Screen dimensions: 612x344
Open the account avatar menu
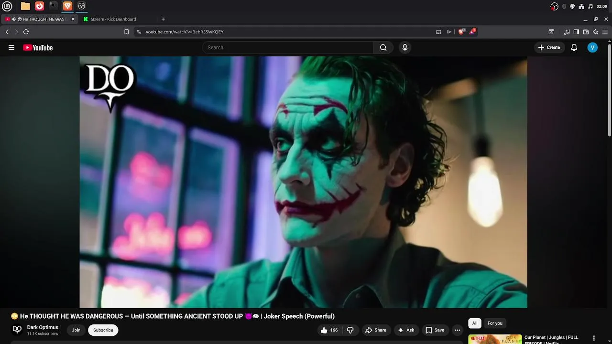point(592,47)
